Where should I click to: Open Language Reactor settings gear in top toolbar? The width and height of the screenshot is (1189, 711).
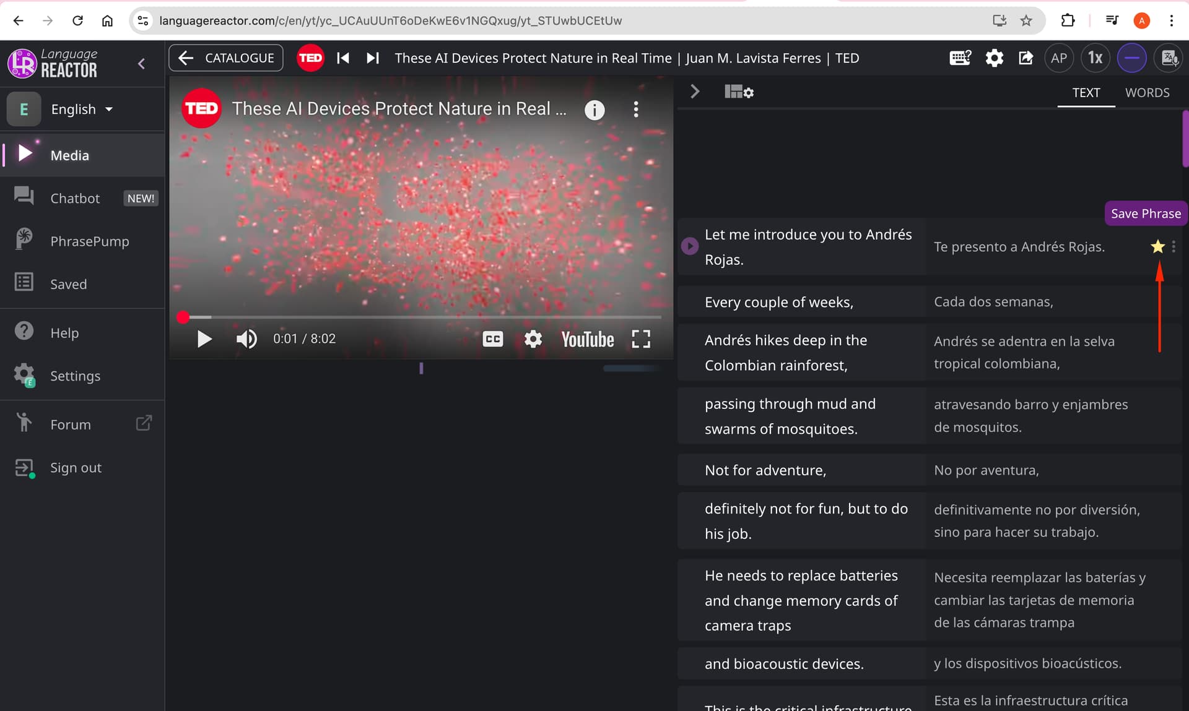(x=994, y=58)
